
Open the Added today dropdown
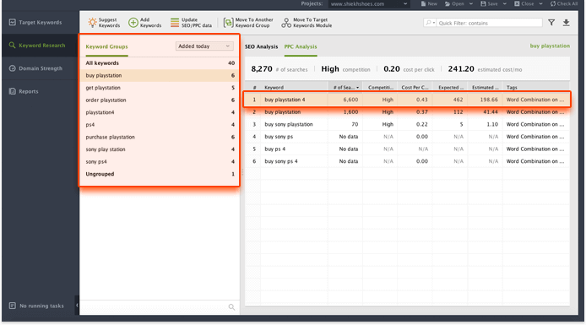pos(204,46)
